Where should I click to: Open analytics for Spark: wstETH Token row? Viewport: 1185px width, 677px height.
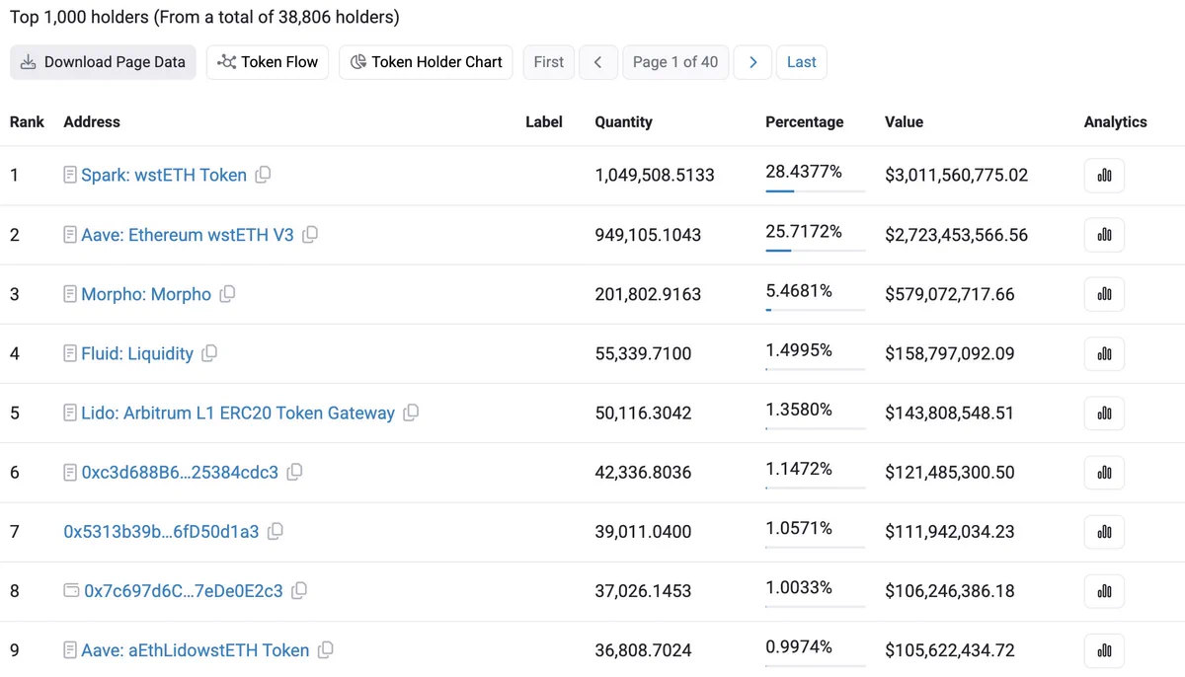coord(1104,176)
